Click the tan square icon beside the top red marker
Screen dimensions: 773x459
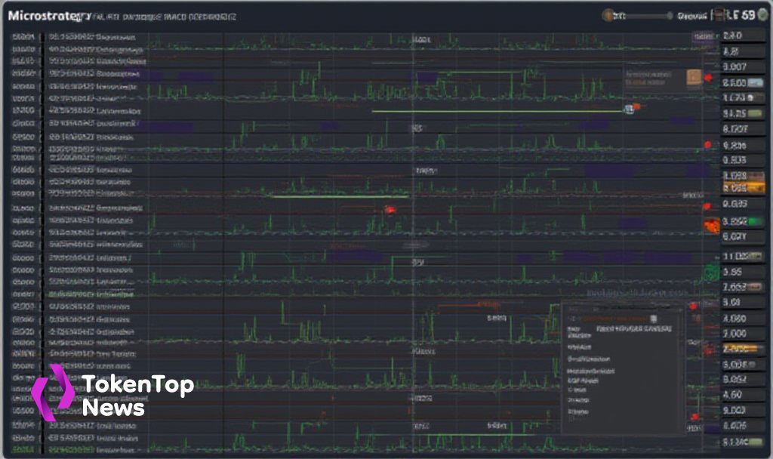pos(694,78)
